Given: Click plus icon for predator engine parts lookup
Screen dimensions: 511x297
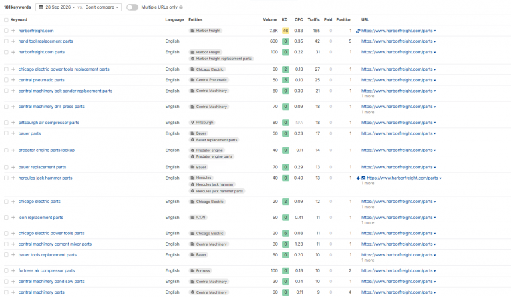Looking at the screenshot, I should point(13,150).
